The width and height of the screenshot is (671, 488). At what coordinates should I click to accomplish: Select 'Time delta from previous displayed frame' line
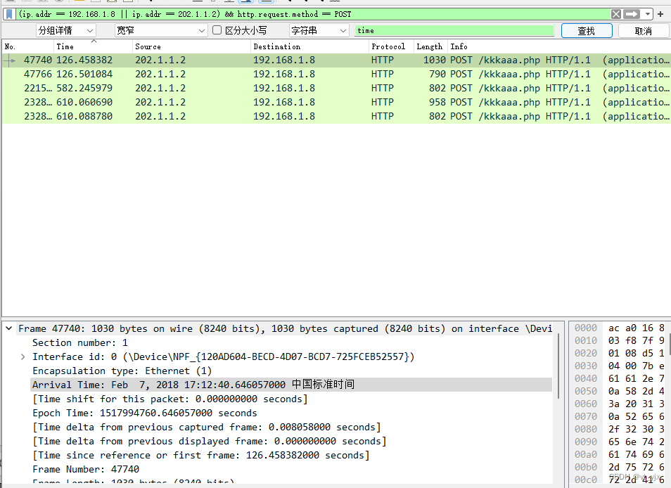(x=210, y=442)
